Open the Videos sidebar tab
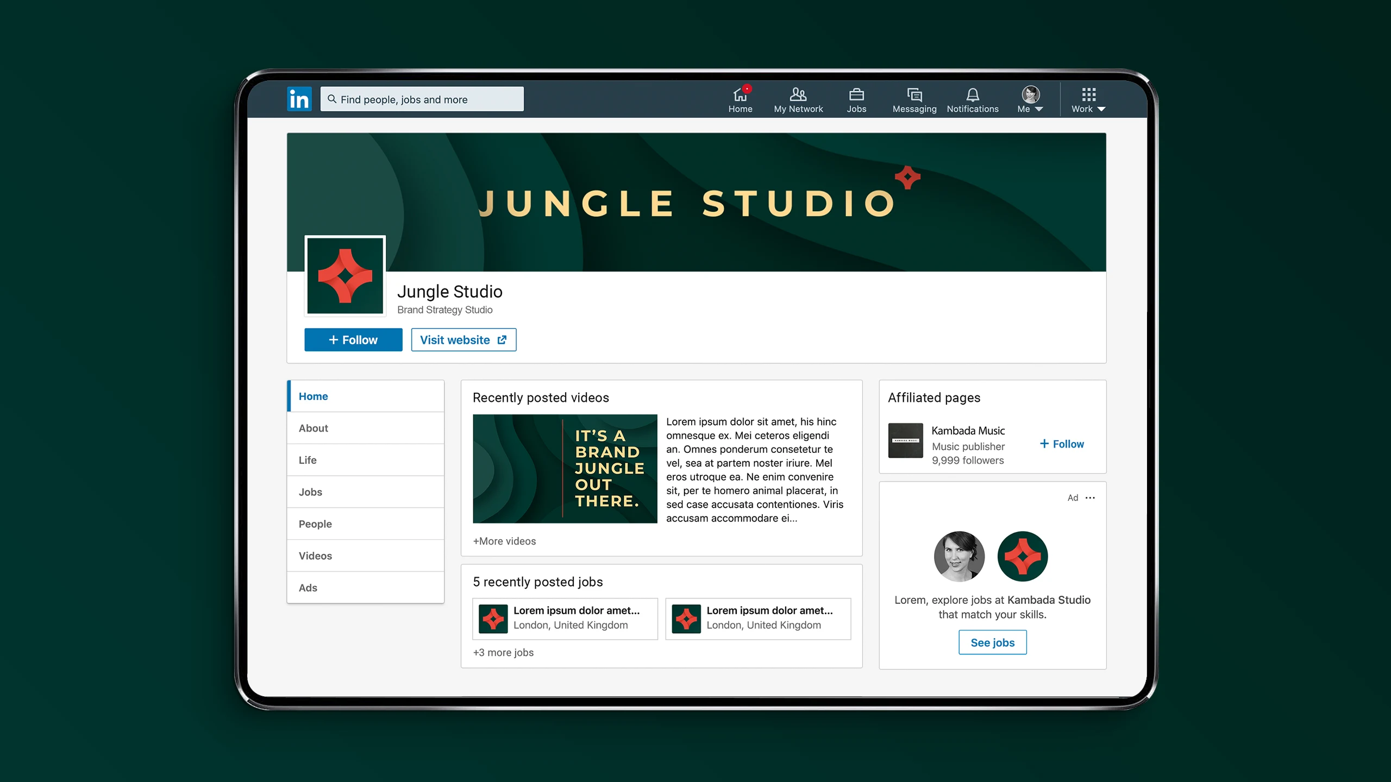The width and height of the screenshot is (1391, 782). click(x=315, y=556)
